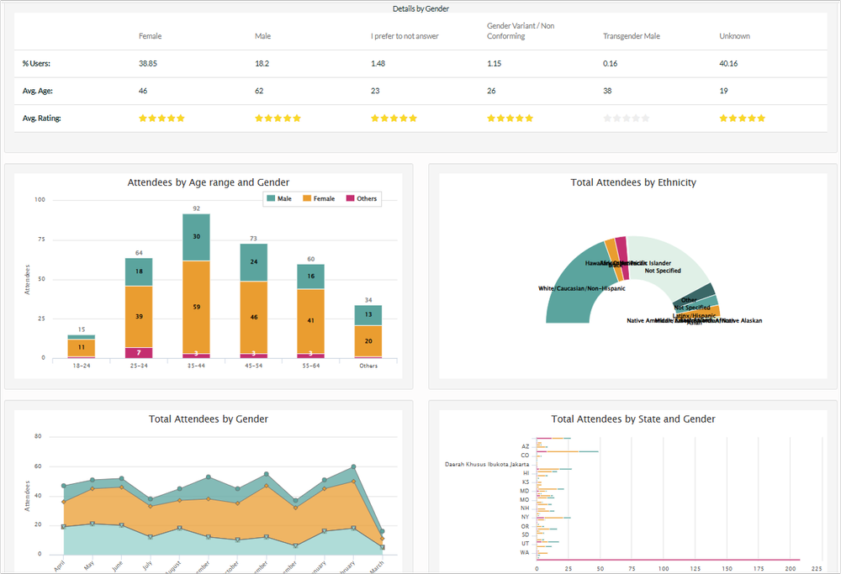The width and height of the screenshot is (841, 574).
Task: Click the long pink bar in state chart
Action: pos(669,560)
